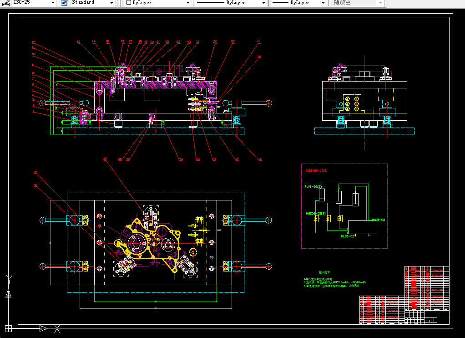Screen dimensions: 465x338
Task: Click the white ByLayer color swatch square
Action: click(x=129, y=2)
